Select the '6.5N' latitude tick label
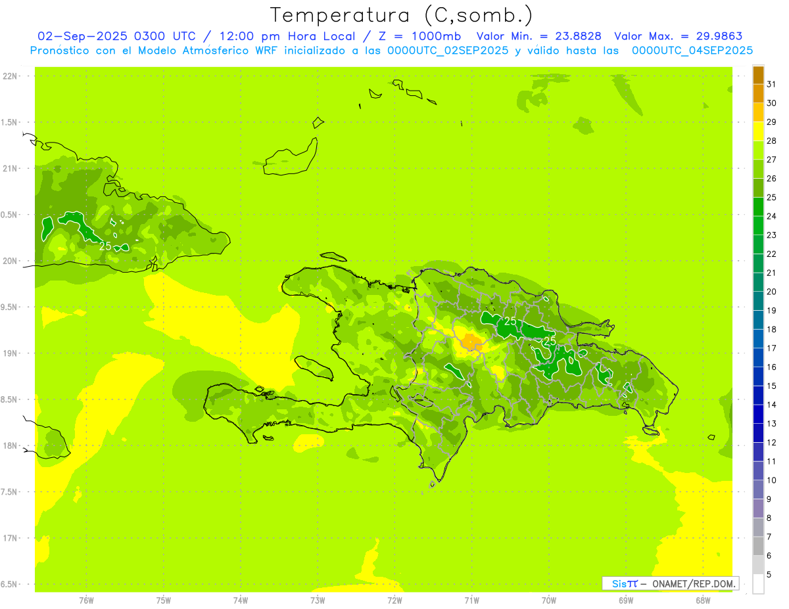Image resolution: width=789 pixels, height=609 pixels. (10, 585)
